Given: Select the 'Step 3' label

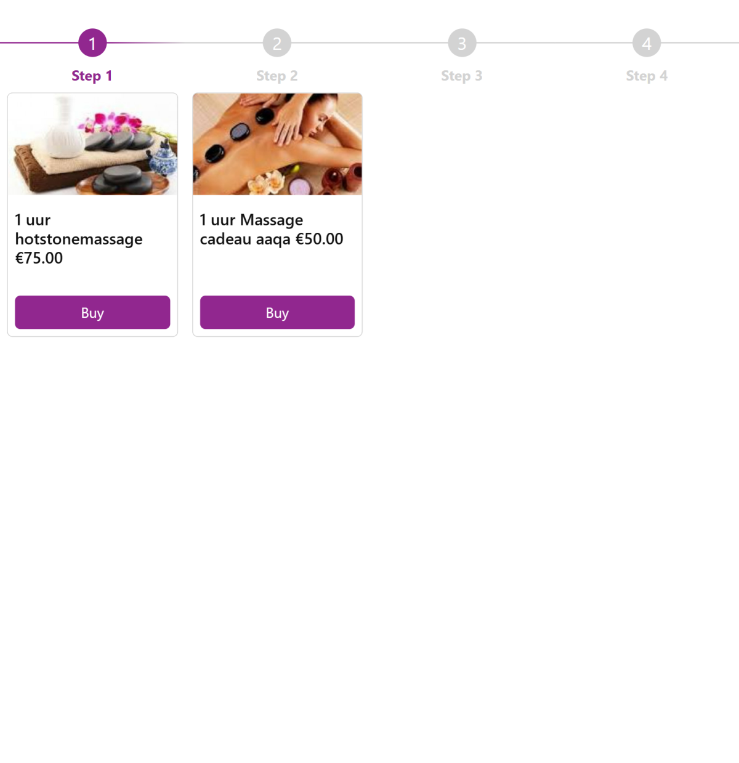Looking at the screenshot, I should tap(462, 76).
